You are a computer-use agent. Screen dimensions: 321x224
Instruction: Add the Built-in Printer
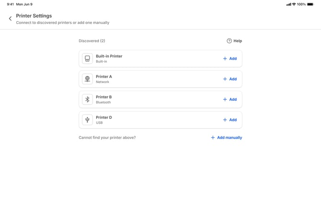coord(230,59)
